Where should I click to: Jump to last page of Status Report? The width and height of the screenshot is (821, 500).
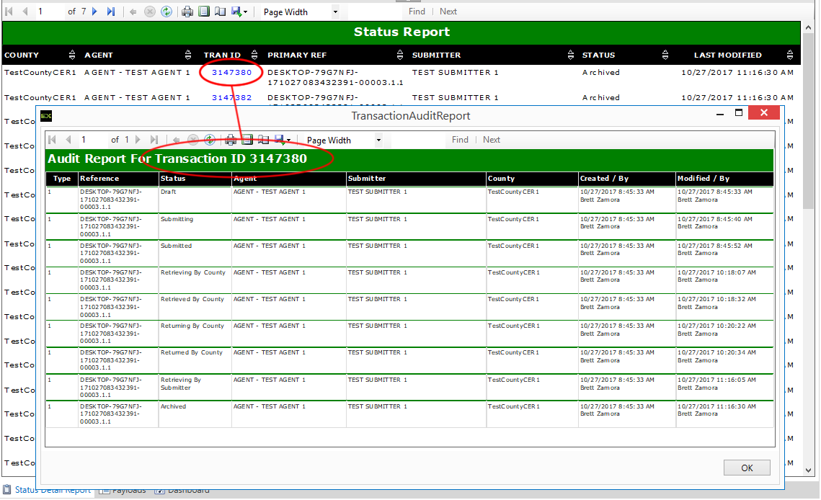click(x=110, y=12)
